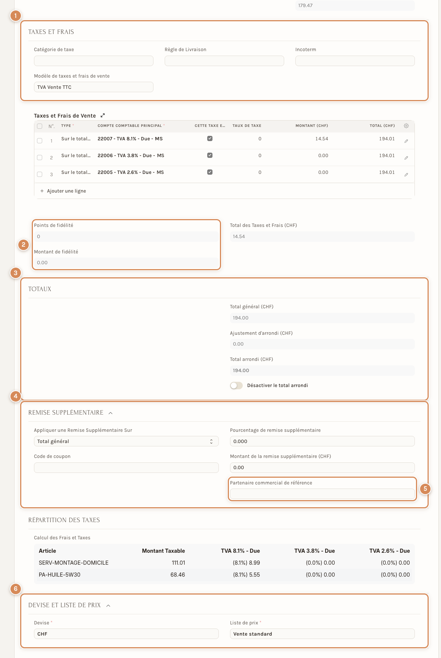Edit row 1 TVA 8.1% pencil icon
The width and height of the screenshot is (441, 658).
(406, 141)
